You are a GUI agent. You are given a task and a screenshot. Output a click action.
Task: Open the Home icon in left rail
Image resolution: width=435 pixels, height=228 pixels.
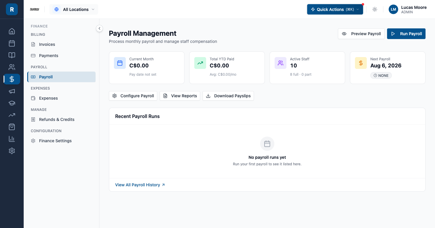(12, 31)
